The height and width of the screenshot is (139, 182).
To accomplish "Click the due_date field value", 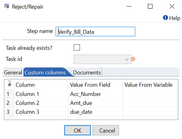I will tap(95, 112).
